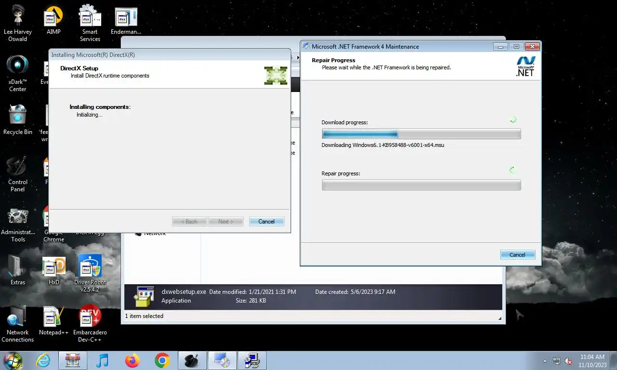Select the Driver Robot v2.5.4.2 shortcut
Viewport: 617px width, 370px height.
(x=90, y=274)
